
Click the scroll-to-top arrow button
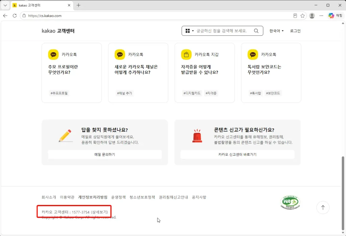tap(323, 207)
